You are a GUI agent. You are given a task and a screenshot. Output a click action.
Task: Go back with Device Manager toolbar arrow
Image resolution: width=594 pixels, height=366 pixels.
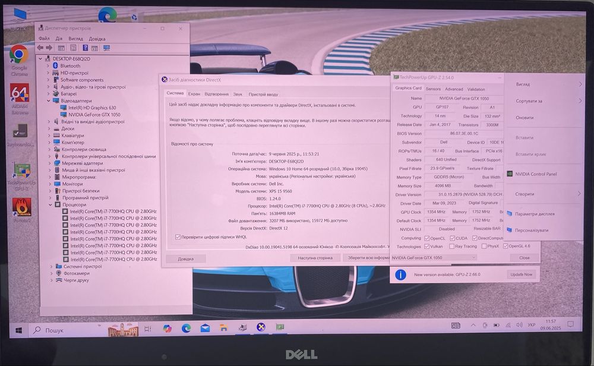(x=40, y=48)
